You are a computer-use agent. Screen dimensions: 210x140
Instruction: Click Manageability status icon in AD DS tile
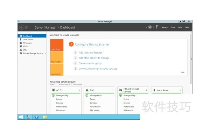tap(53, 96)
